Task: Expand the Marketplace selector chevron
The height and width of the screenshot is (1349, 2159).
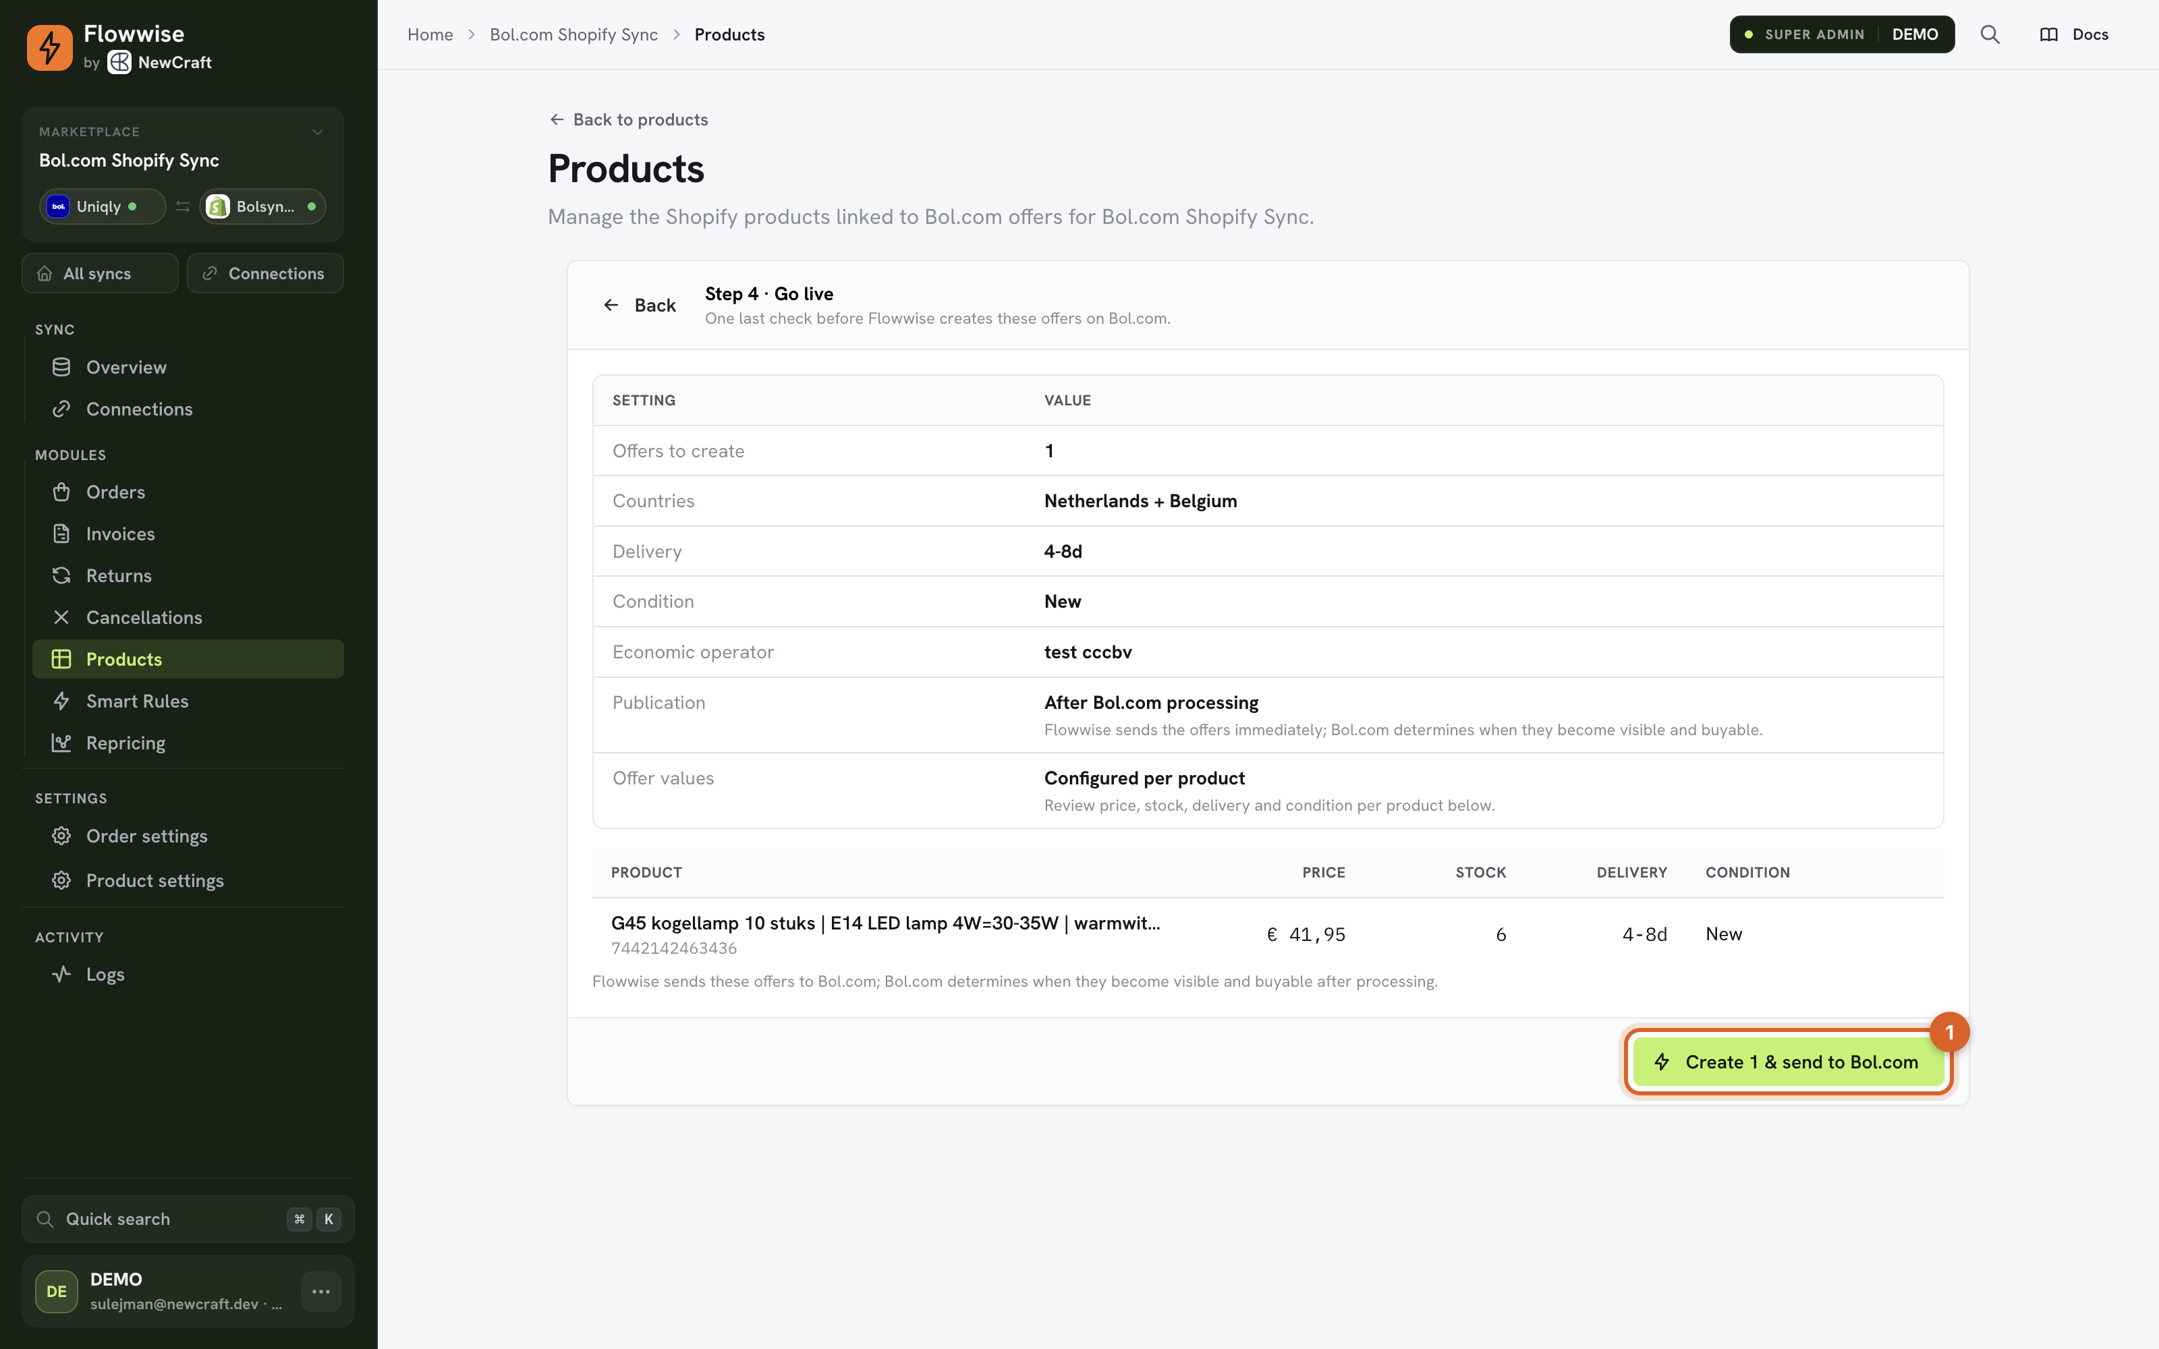Action: 318,132
